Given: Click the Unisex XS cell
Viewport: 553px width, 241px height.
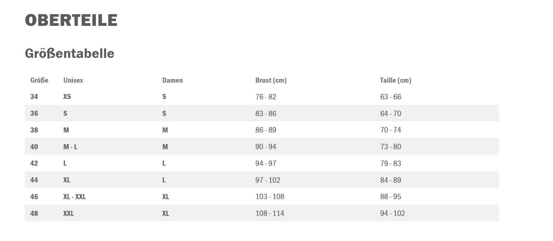Looking at the screenshot, I should coord(67,97).
